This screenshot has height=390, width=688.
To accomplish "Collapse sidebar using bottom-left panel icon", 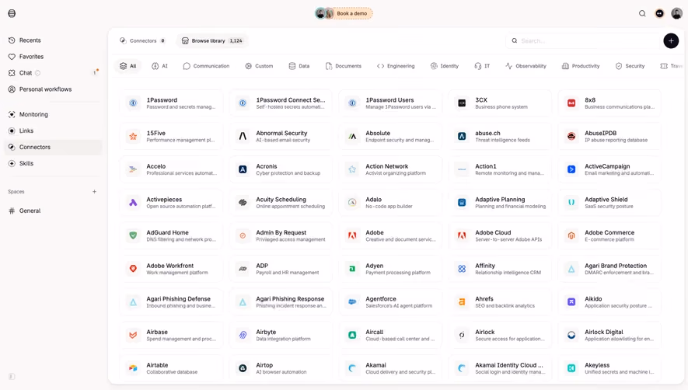I will pos(12,376).
